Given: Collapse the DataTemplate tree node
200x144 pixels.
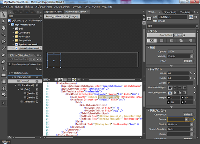Looking at the screenshot, I should pos(10,73).
